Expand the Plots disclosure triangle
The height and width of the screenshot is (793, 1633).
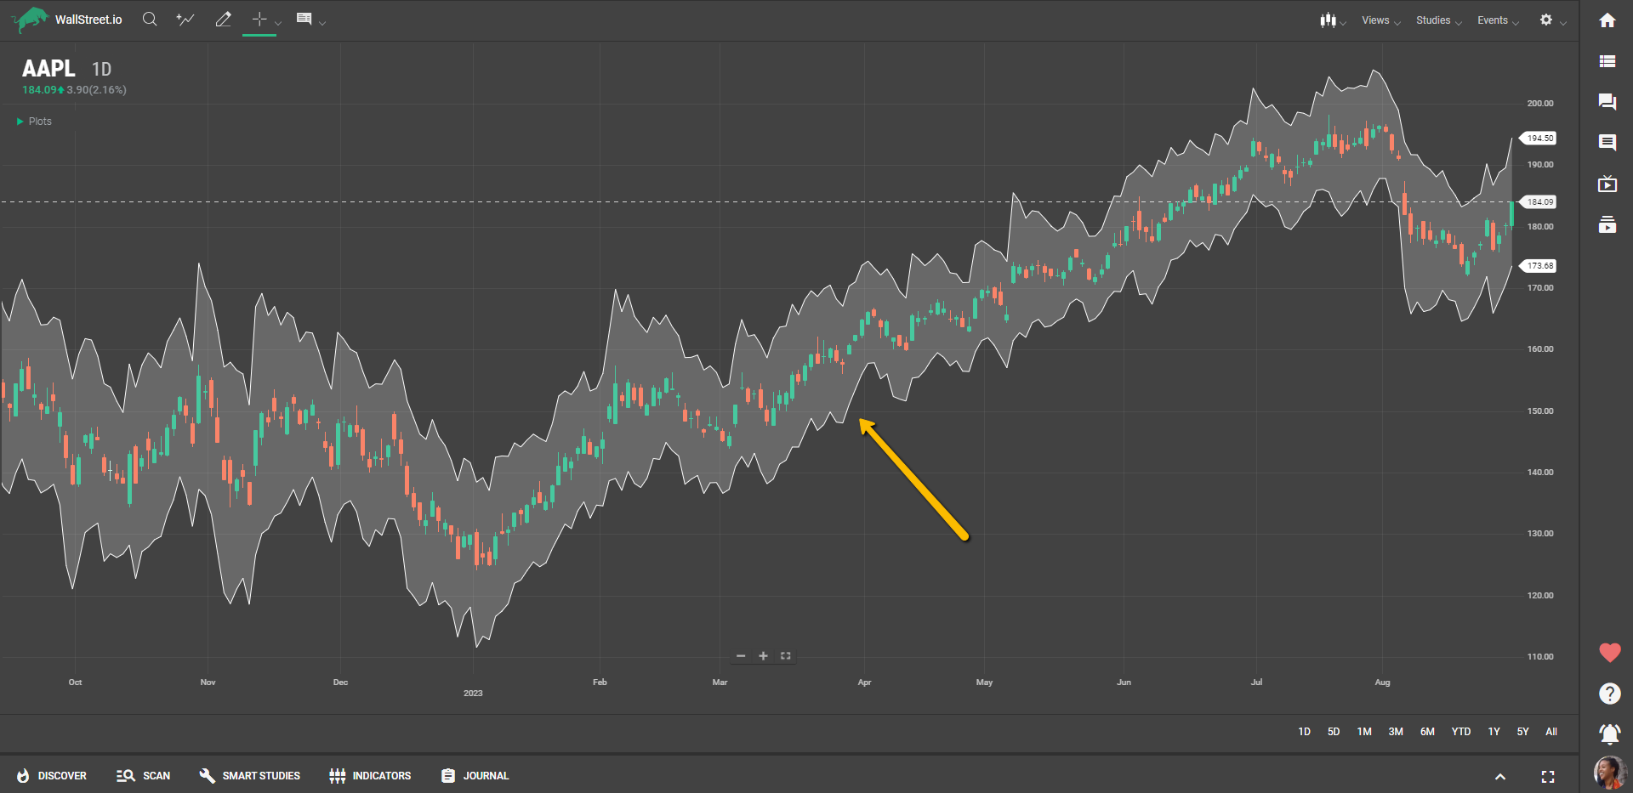(x=20, y=122)
